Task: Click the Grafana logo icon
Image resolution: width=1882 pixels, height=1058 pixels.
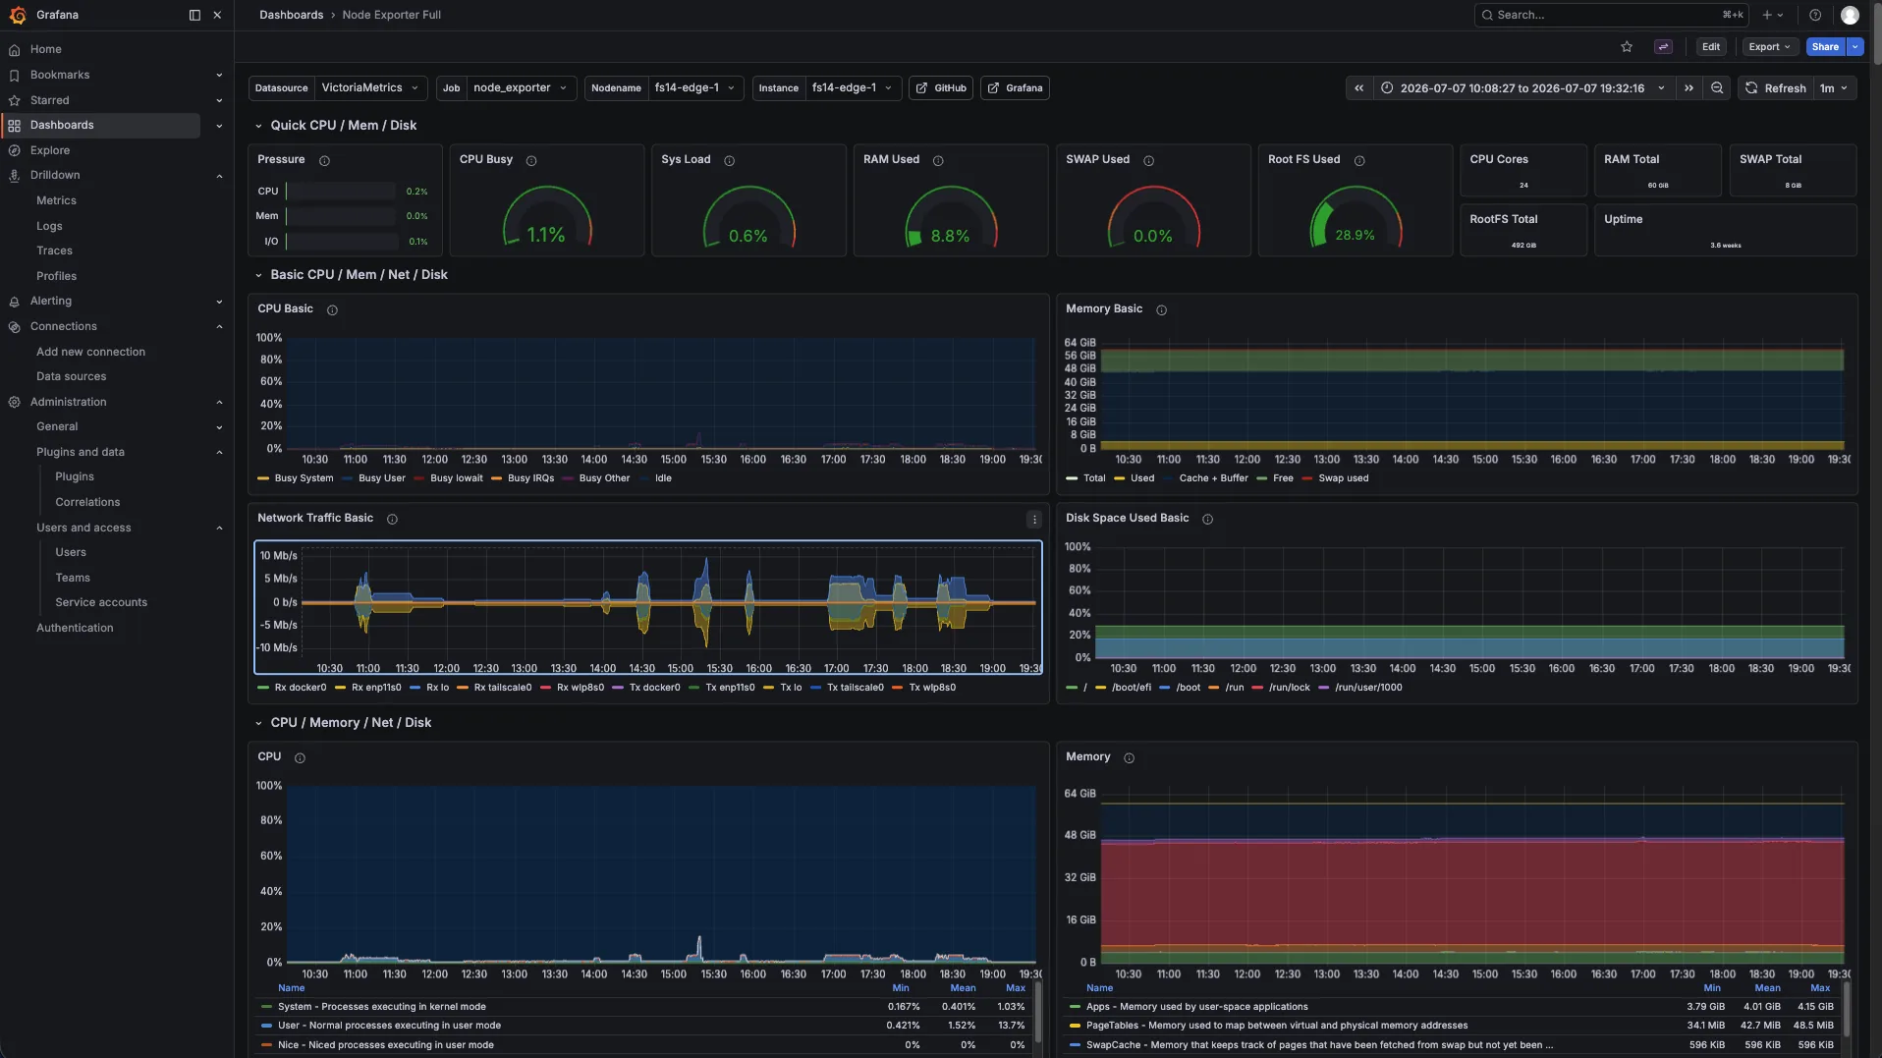Action: click(17, 15)
